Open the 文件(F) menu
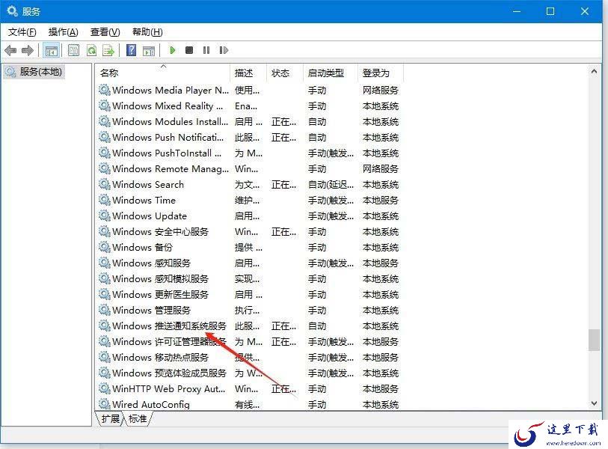 22,32
